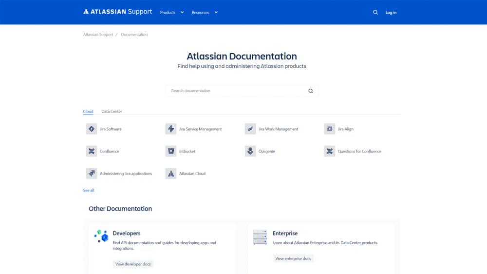Expand the Resources dropdown chevron
Image resolution: width=487 pixels, height=274 pixels.
(216, 13)
